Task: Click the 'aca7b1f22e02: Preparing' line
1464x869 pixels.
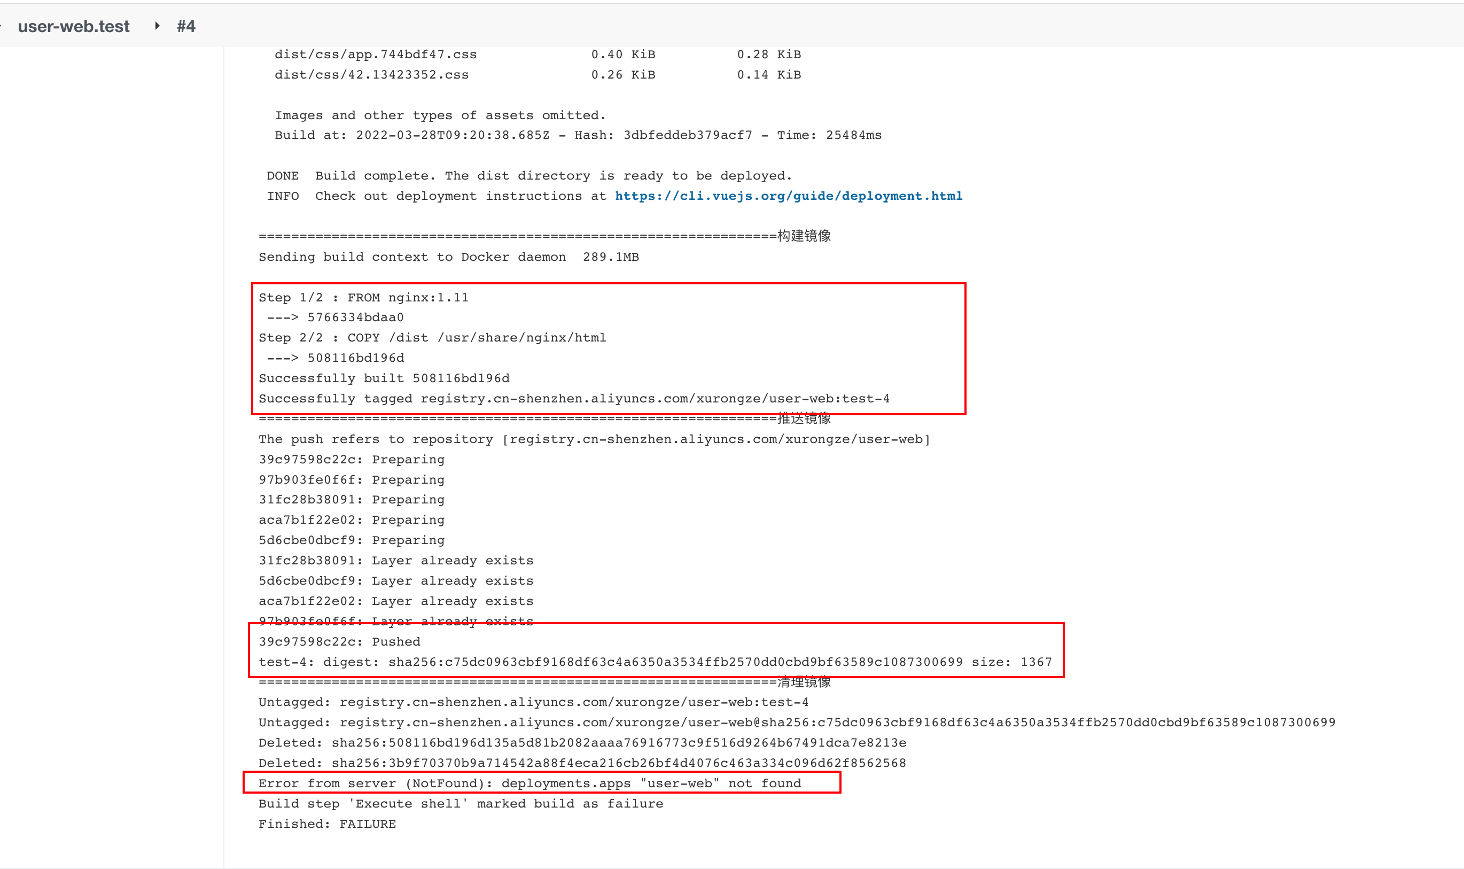Action: (352, 520)
